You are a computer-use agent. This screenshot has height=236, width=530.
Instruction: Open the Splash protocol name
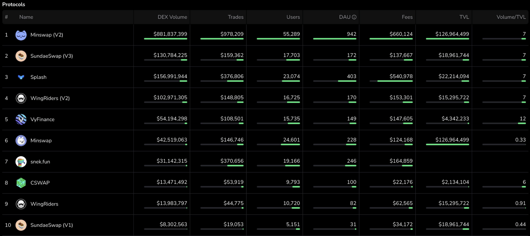point(38,77)
